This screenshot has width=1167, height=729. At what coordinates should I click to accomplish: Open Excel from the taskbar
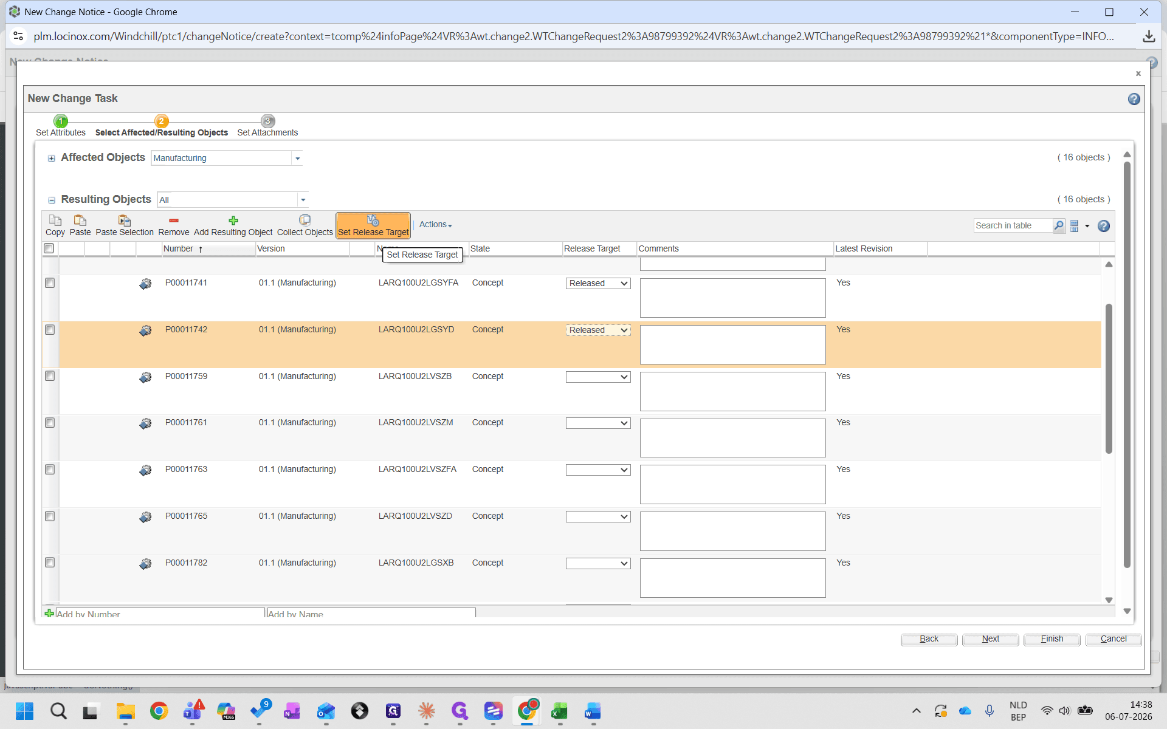tap(559, 711)
